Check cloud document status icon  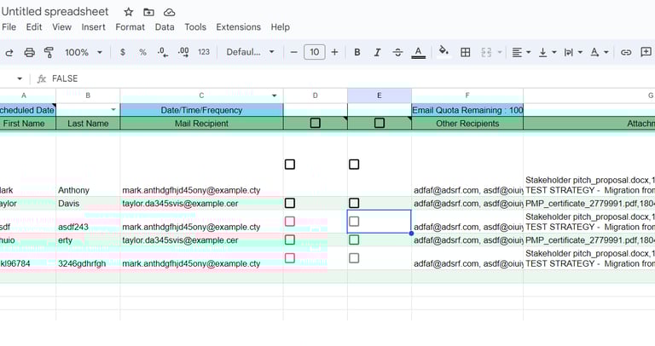[x=169, y=12]
